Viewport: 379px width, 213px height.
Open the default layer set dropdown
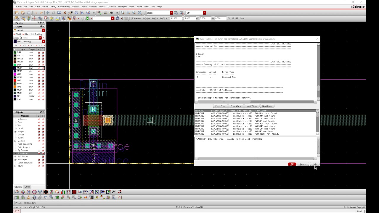pos(43,30)
